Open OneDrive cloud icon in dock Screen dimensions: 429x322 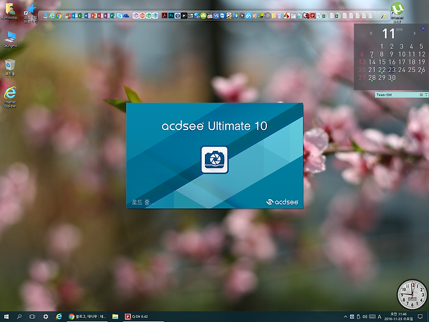coord(126,16)
